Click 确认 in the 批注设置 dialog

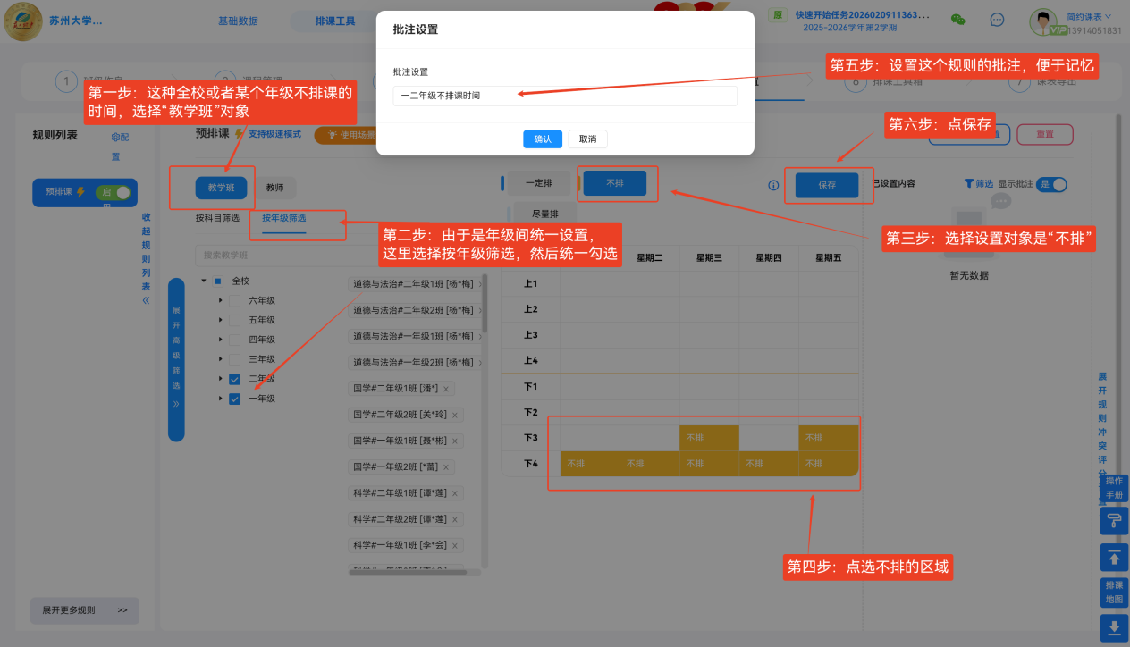543,139
